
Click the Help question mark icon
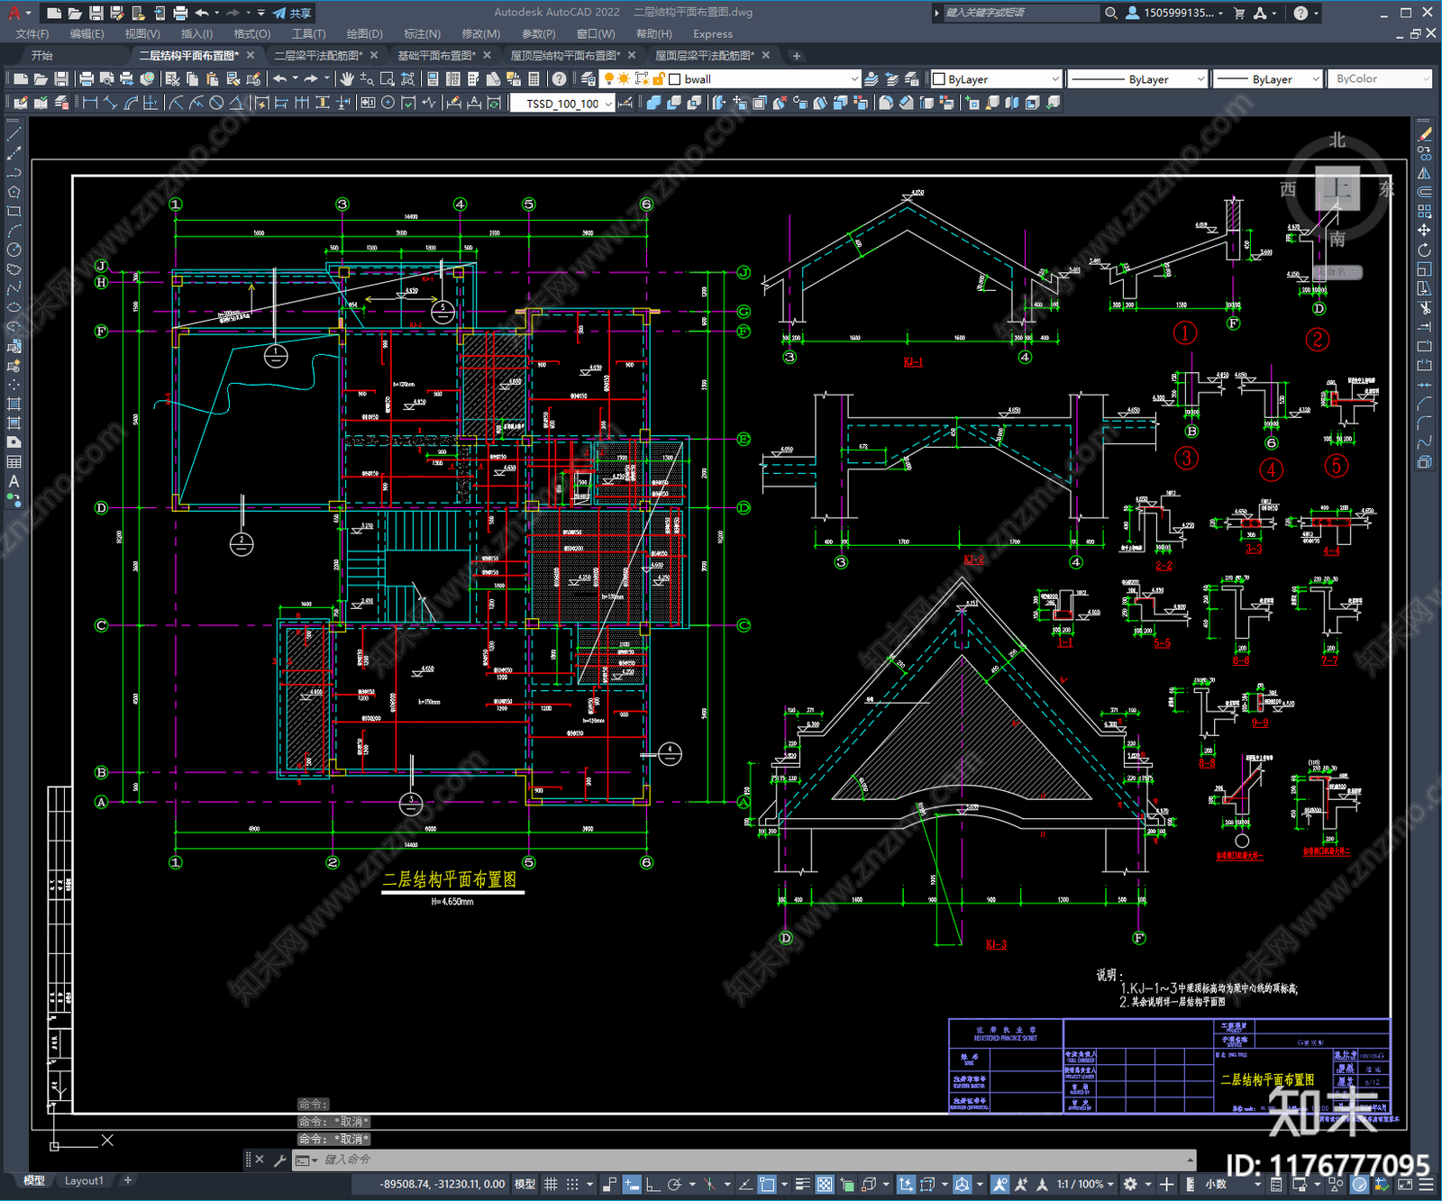point(560,79)
